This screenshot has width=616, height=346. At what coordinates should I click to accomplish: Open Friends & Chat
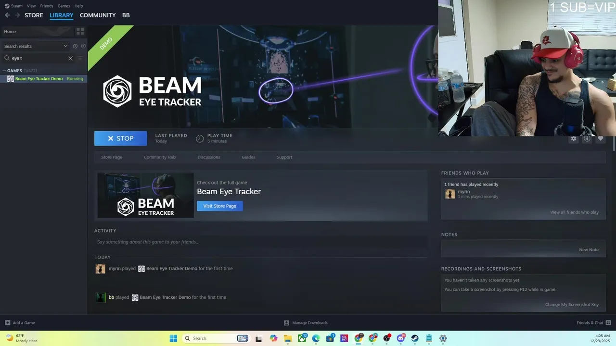(593, 323)
